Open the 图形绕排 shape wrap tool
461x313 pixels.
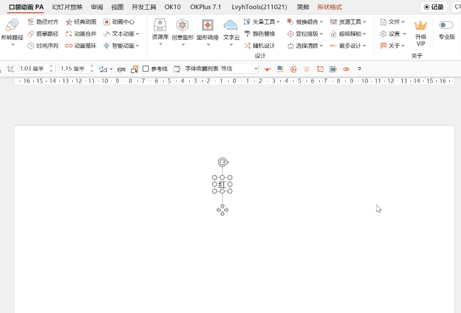point(208,32)
